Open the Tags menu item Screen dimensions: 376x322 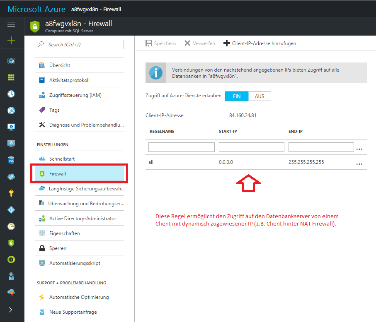[x=79, y=110]
